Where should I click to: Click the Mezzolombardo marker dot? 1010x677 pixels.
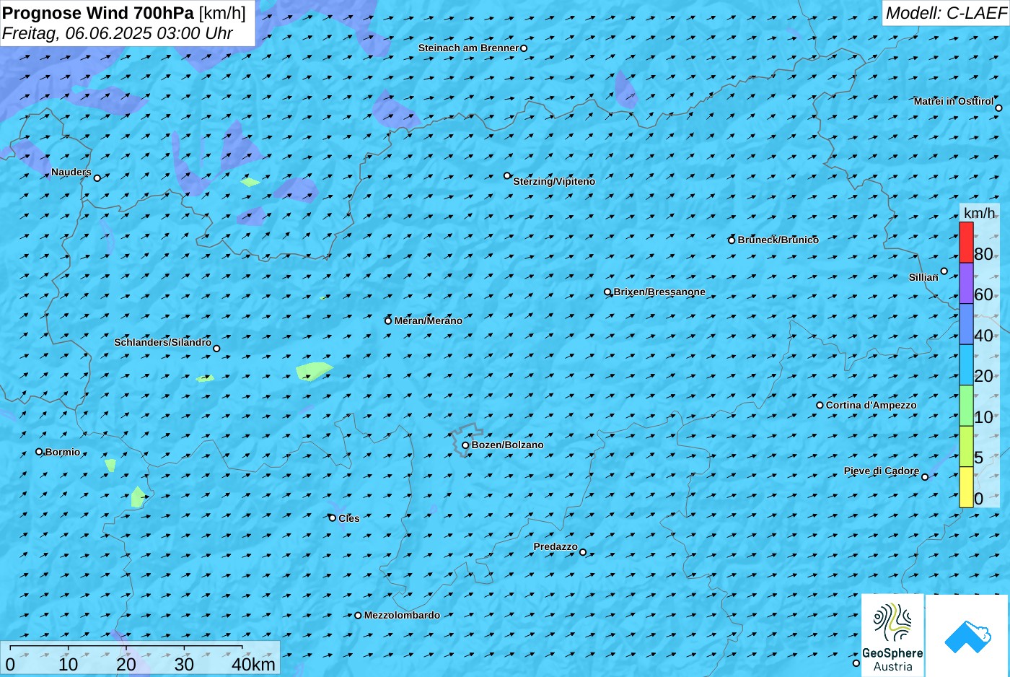click(x=358, y=616)
